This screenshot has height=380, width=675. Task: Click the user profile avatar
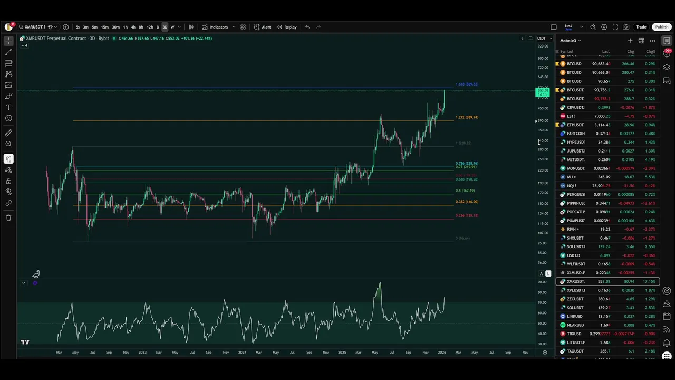pos(9,27)
